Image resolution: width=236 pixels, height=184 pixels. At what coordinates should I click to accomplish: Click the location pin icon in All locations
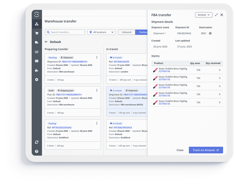click(x=91, y=32)
